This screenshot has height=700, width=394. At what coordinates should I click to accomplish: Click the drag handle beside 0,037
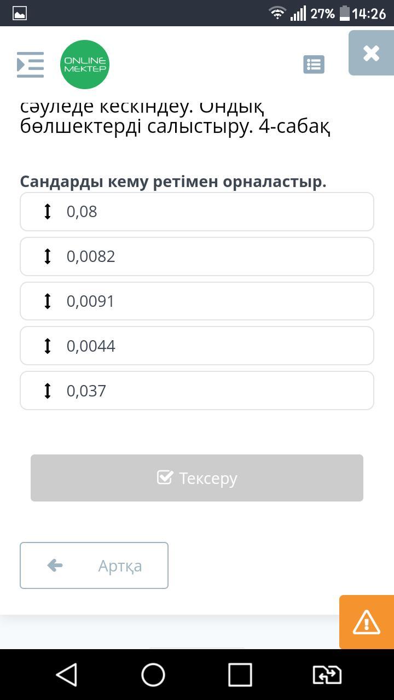pyautogui.click(x=48, y=391)
